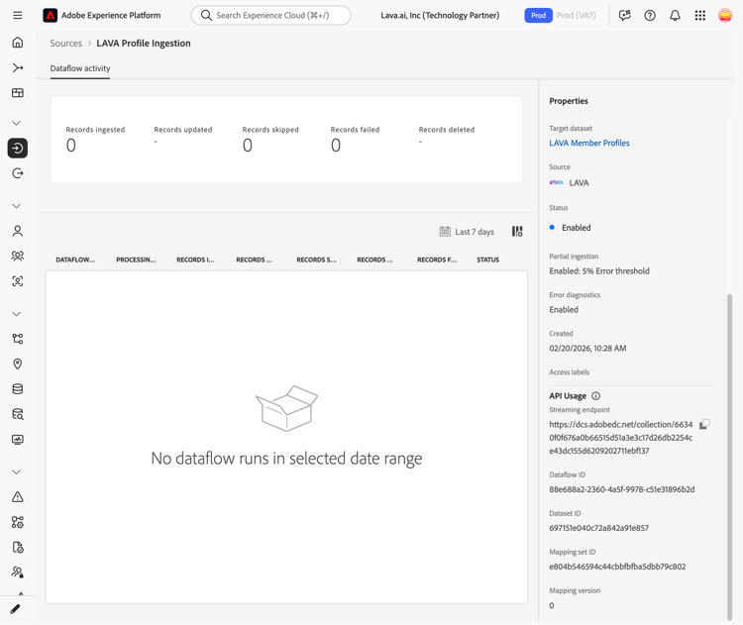Open the Last 7 days date range picker
The image size is (743, 625).
click(x=467, y=232)
